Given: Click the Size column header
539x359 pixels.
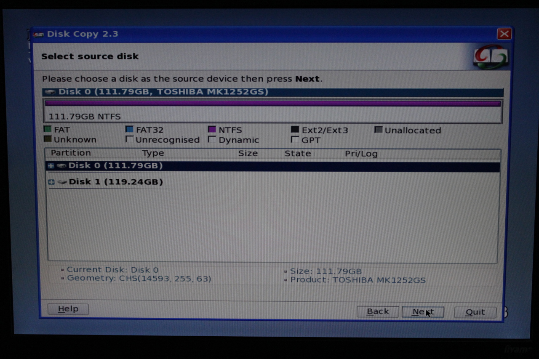Looking at the screenshot, I should pos(248,154).
